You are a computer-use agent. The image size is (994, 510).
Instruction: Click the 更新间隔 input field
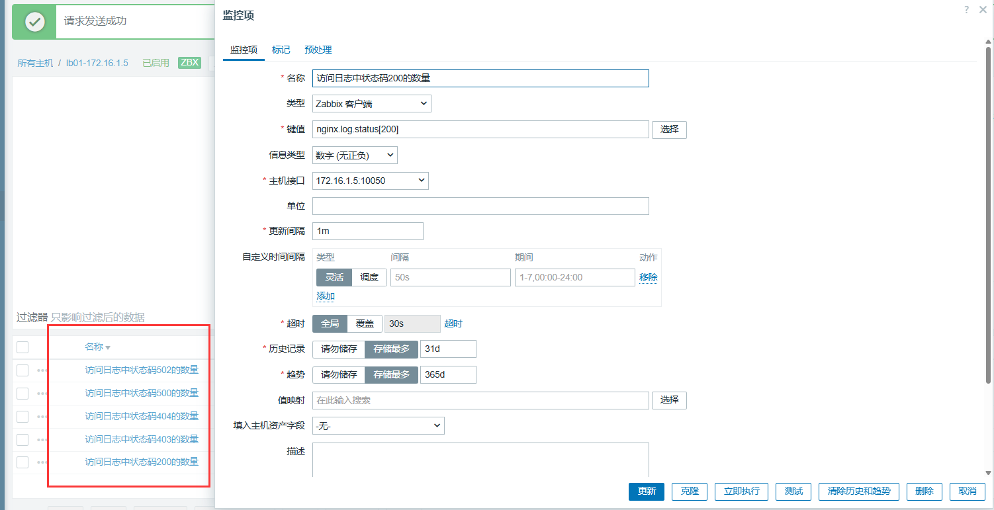367,231
